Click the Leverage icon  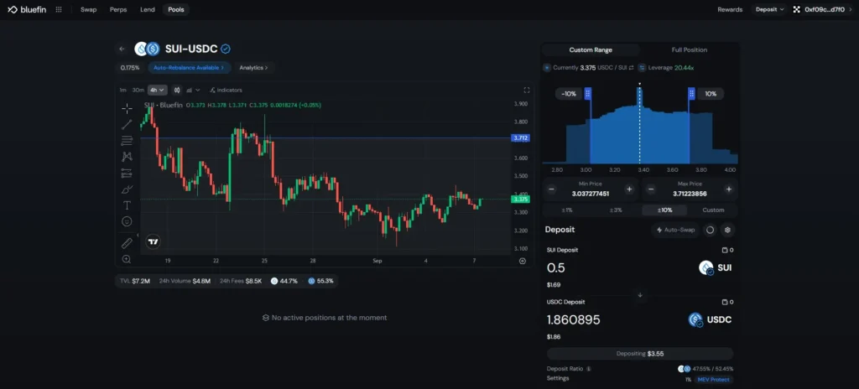[642, 67]
